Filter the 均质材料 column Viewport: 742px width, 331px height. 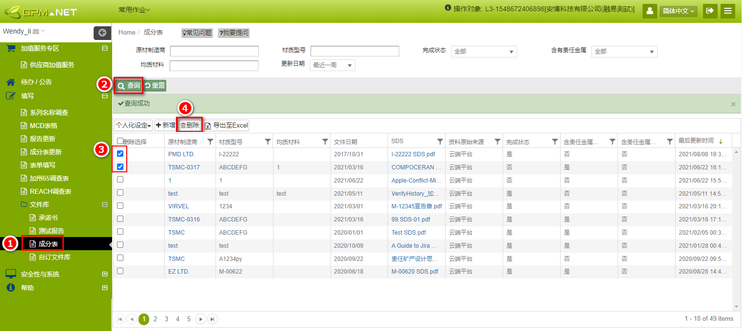tap(325, 142)
